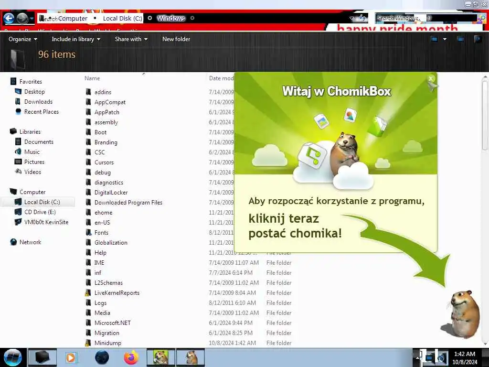Close the Witaj w ChomikBox popup
This screenshot has height=367, width=489.
coord(431,79)
